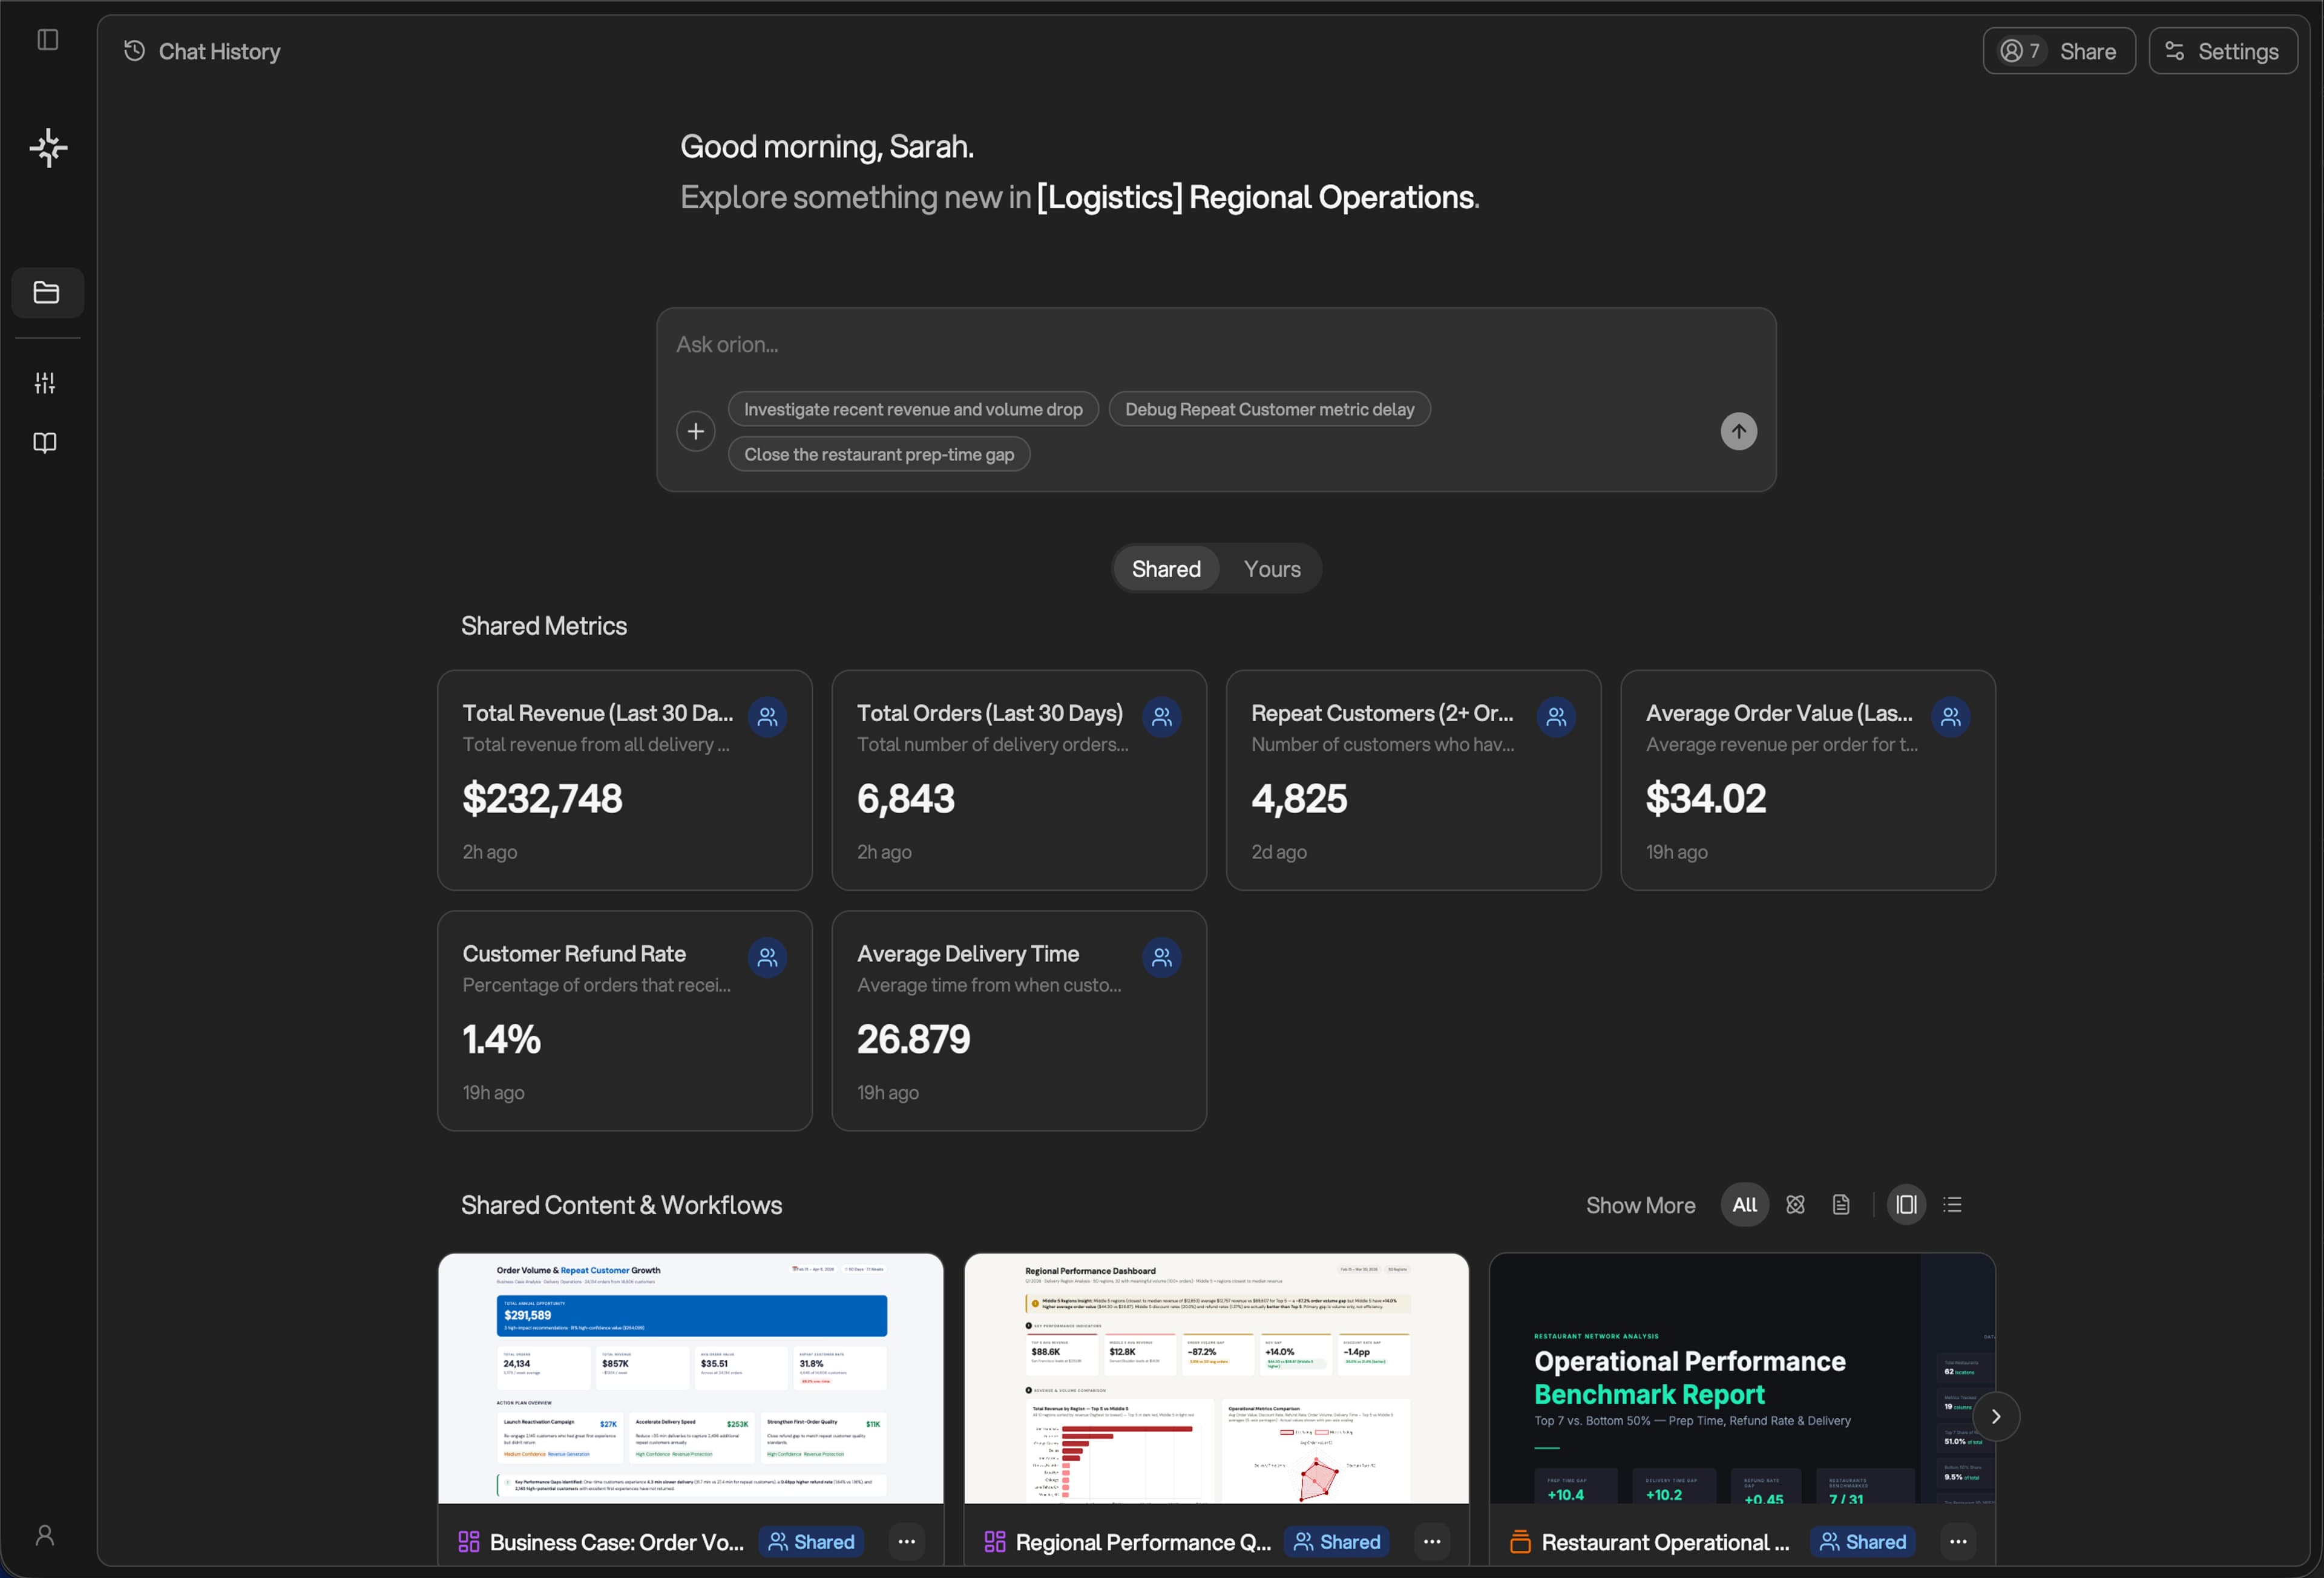Advance the carousel with the right chevron arrow
This screenshot has height=1578, width=2324.
[1996, 1416]
